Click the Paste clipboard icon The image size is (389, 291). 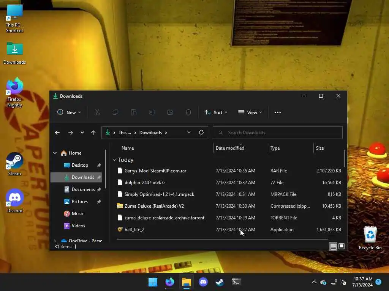click(x=134, y=112)
